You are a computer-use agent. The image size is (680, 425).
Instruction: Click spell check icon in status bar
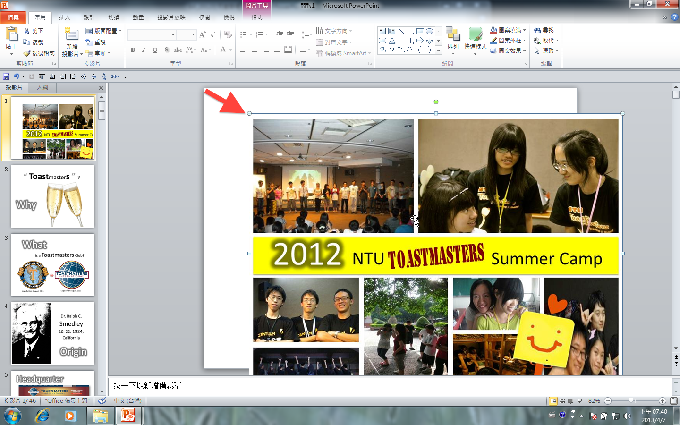coord(102,401)
